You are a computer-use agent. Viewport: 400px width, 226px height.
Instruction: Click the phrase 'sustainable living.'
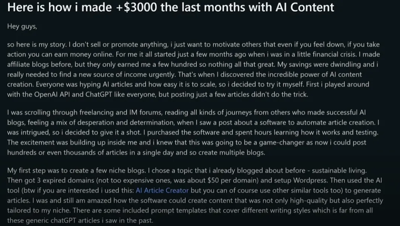coord(339,170)
